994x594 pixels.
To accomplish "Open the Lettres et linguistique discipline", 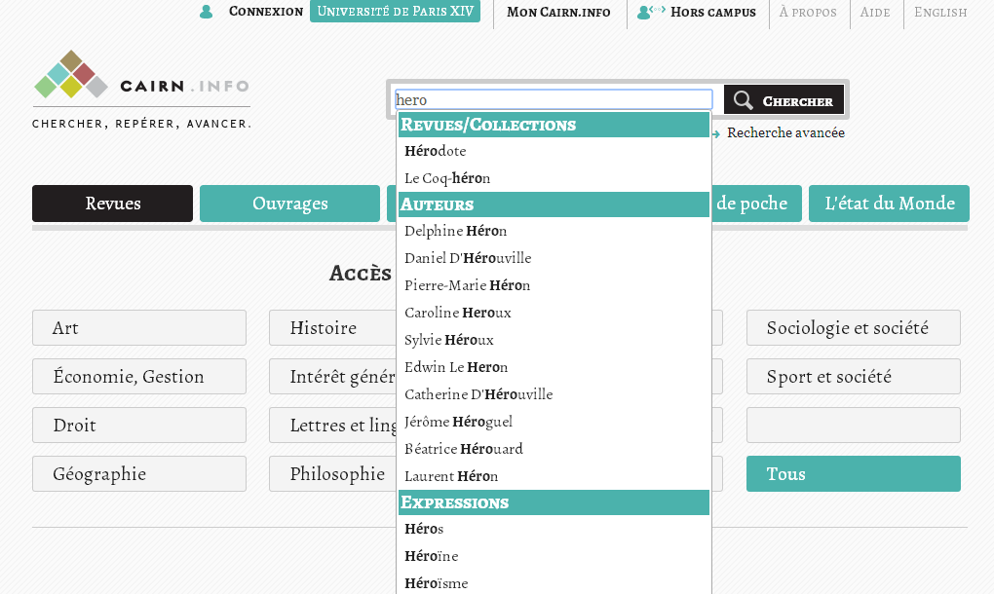I will [333, 425].
